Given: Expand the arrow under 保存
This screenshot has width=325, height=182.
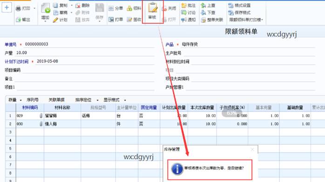Looking at the screenshot, I should coord(100,21).
